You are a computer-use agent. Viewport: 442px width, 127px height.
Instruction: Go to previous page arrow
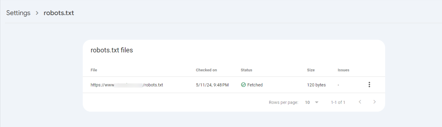(360, 102)
